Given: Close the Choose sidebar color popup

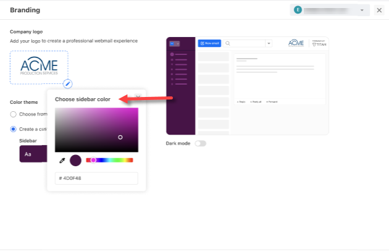Looking at the screenshot, I should [x=138, y=97].
